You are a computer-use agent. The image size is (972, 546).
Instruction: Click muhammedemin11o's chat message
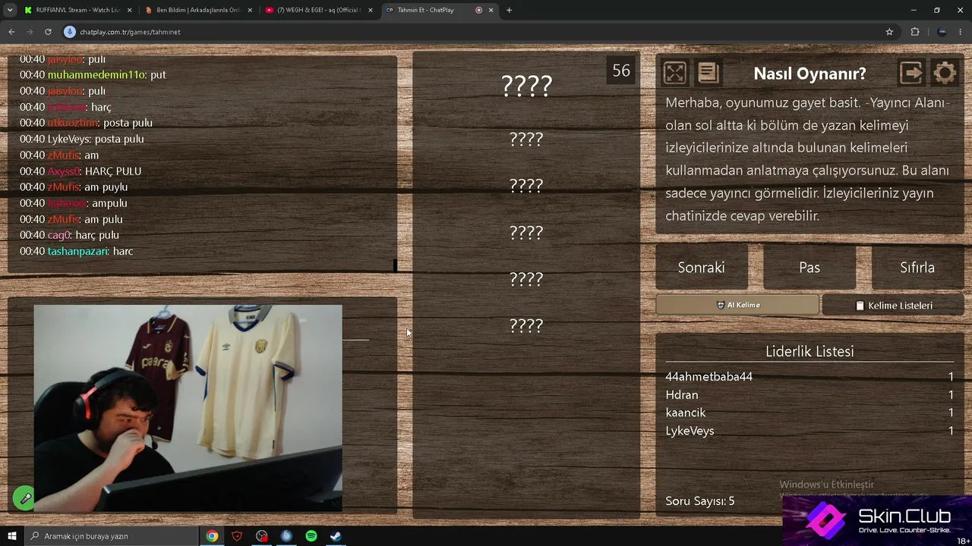click(93, 75)
